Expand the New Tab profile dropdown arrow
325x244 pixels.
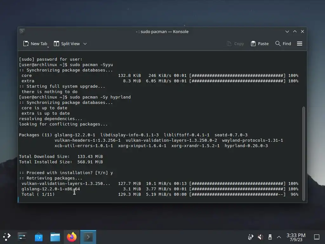pyautogui.click(x=48, y=47)
